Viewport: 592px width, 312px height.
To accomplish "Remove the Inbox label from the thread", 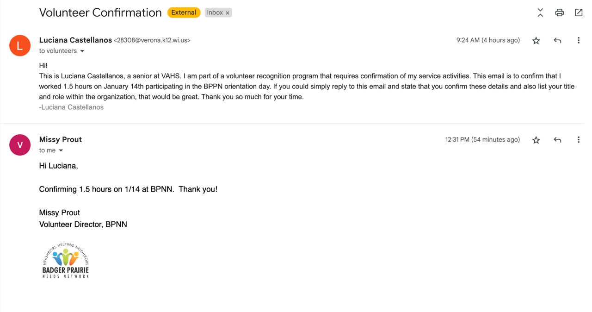I will pyautogui.click(x=228, y=13).
